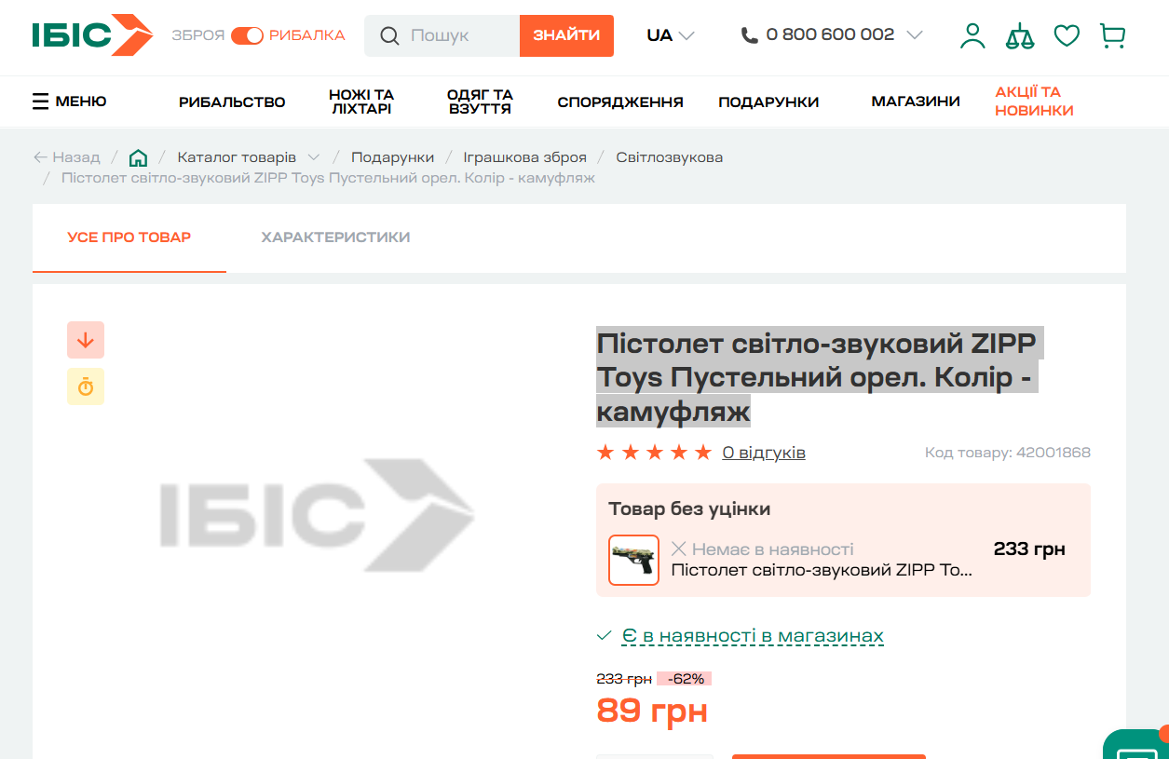This screenshot has height=759, width=1169.
Task: Open the 0 відгуків reviews link
Action: click(764, 453)
